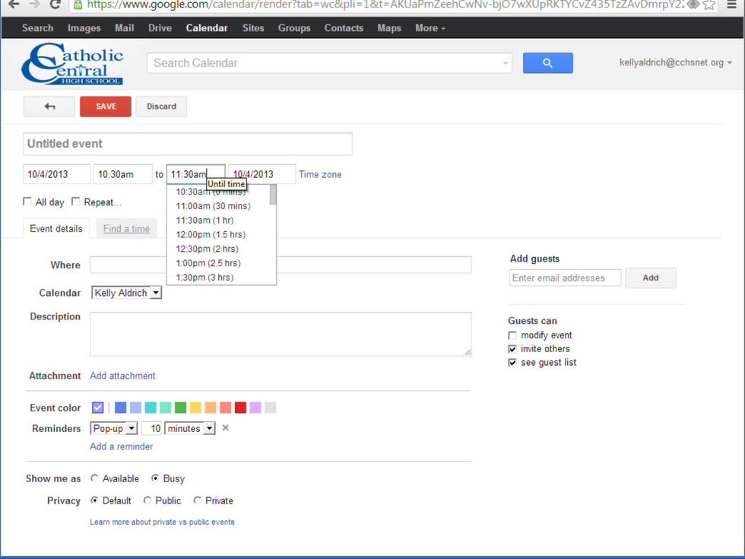Viewport: 745px width, 559px height.
Task: Enable the All day checkbox
Action: [x=28, y=202]
